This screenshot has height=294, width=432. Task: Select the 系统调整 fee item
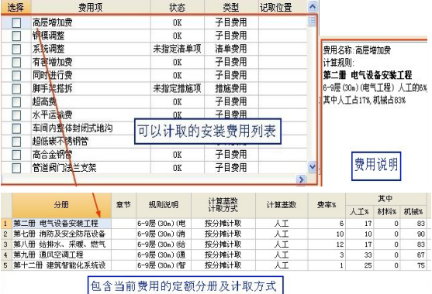click(49, 49)
